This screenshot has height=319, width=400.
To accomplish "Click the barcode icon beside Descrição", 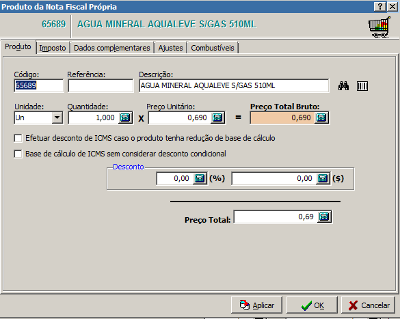I will pyautogui.click(x=362, y=86).
